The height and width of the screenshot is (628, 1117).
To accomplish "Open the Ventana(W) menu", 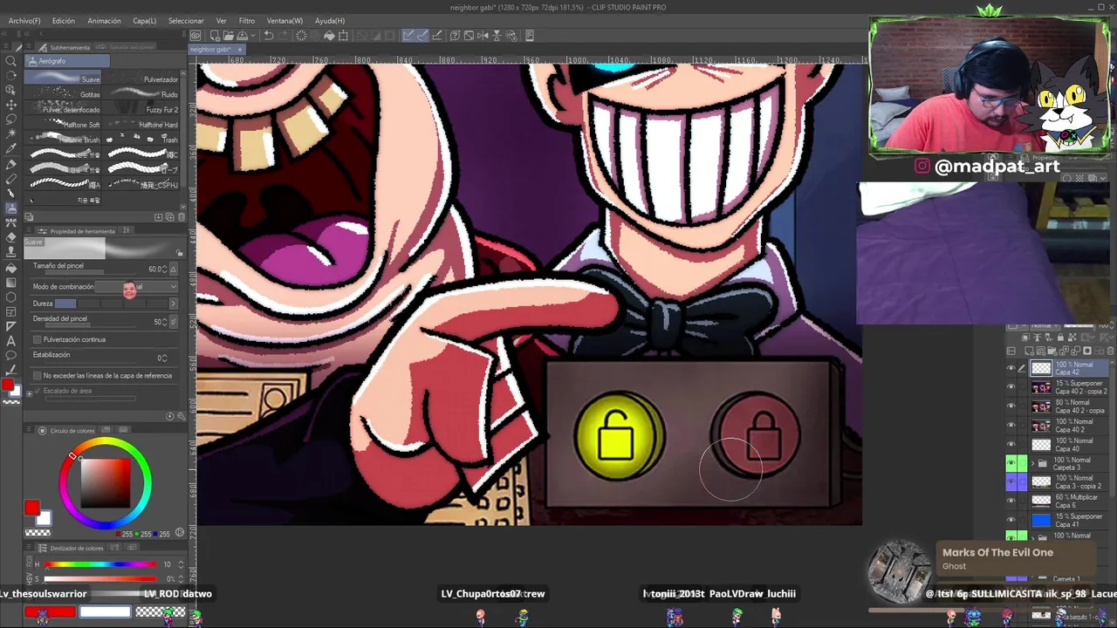I will 284,20.
